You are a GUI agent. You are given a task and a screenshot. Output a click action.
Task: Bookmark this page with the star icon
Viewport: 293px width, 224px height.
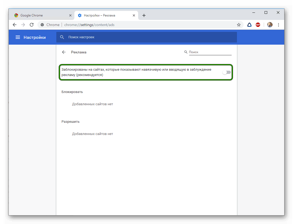[239, 25]
